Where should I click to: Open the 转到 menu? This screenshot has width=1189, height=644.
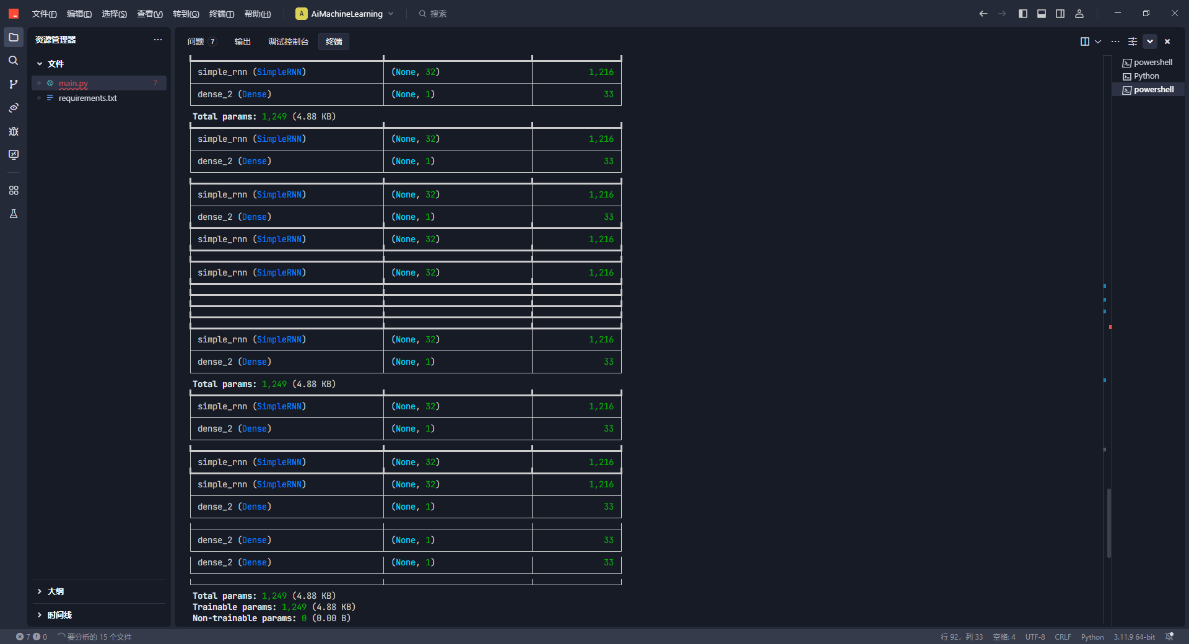point(186,14)
